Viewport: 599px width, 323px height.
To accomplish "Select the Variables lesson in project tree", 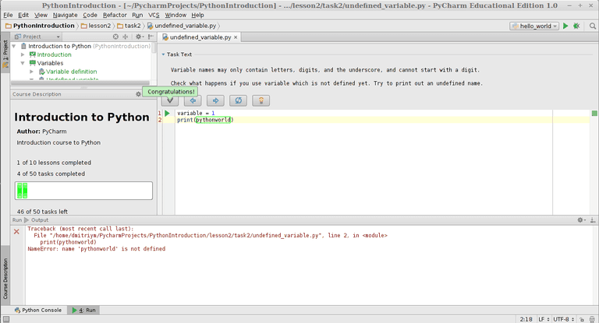I will [x=50, y=63].
